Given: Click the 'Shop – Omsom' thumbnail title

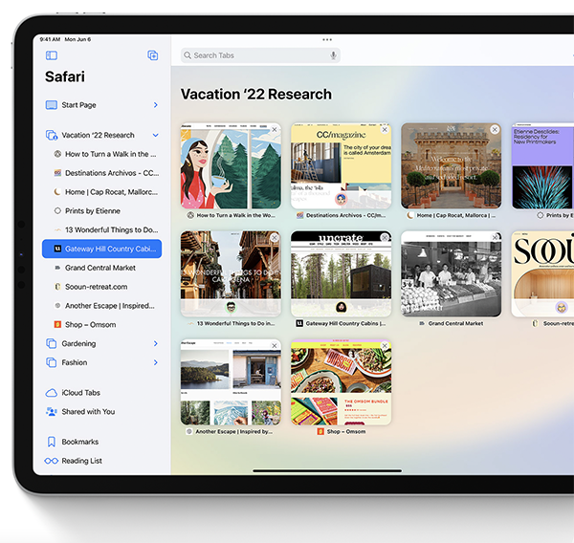Looking at the screenshot, I should coord(346,432).
